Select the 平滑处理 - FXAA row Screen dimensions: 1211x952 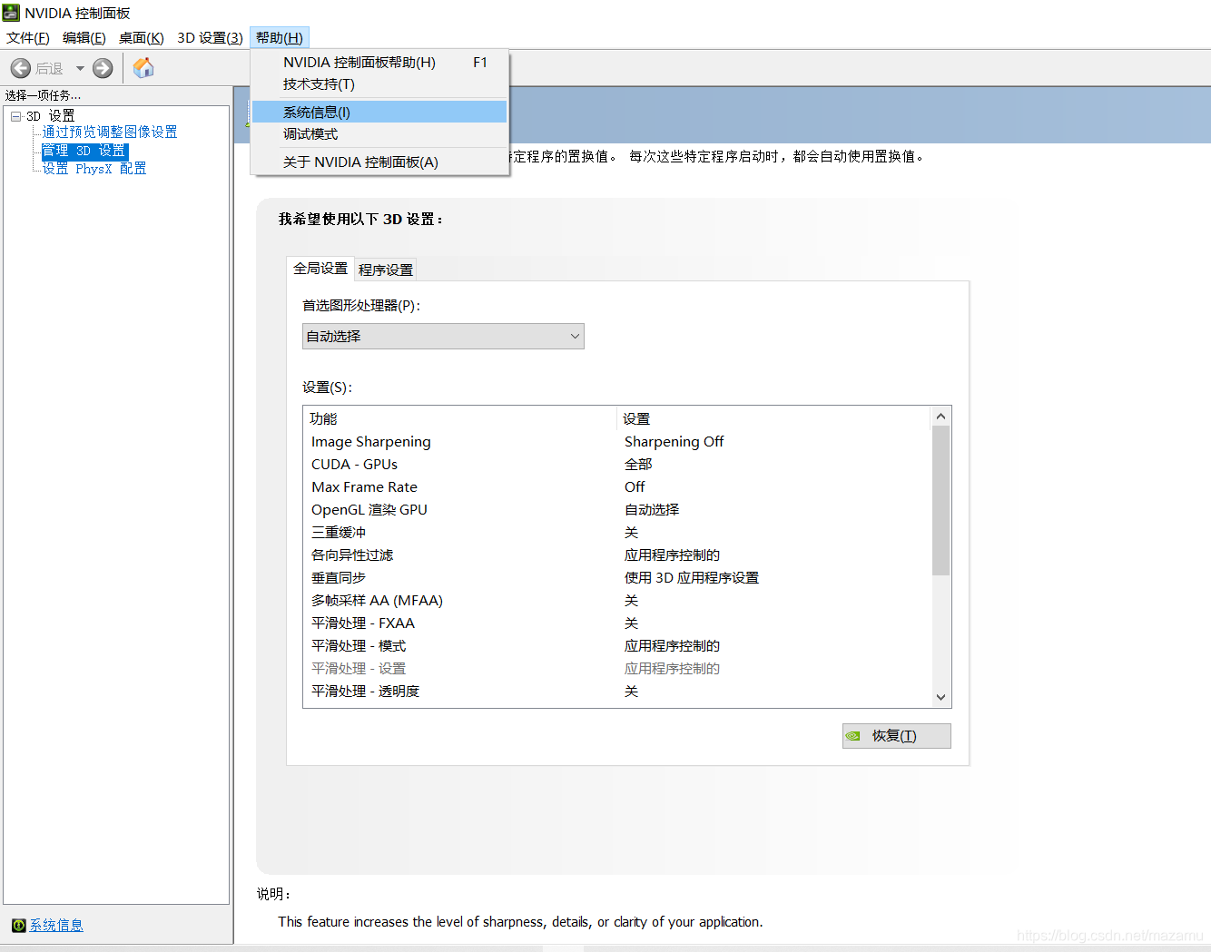[x=617, y=623]
